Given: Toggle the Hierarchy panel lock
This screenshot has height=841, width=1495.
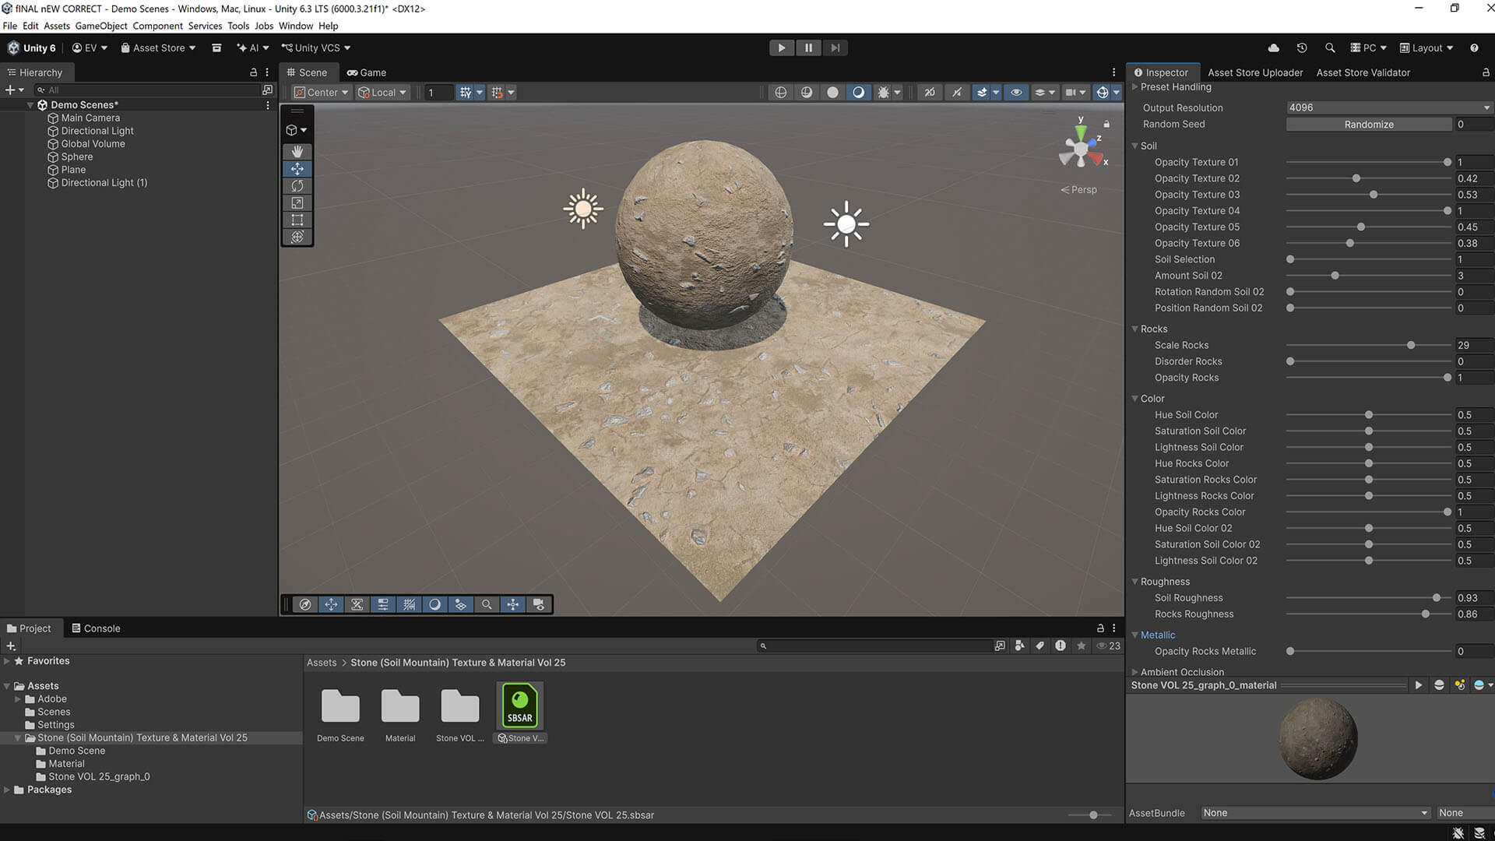Looking at the screenshot, I should (x=253, y=72).
